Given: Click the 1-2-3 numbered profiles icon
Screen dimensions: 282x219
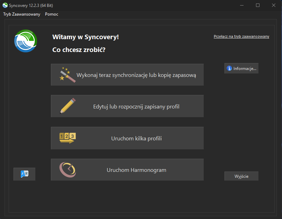Looking at the screenshot, I should [68, 138].
